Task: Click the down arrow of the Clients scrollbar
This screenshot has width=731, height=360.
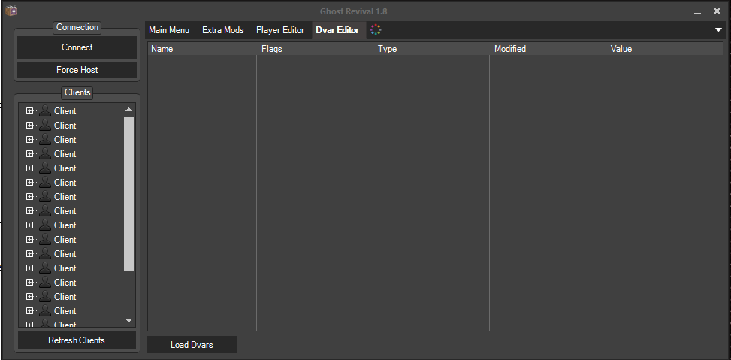Action: [128, 320]
